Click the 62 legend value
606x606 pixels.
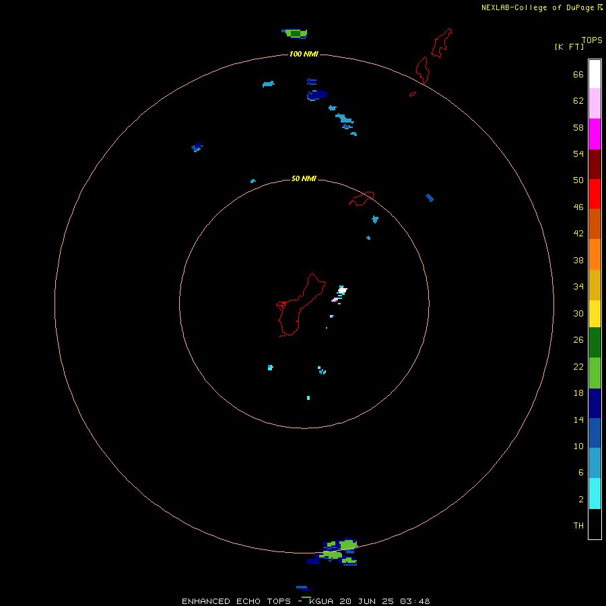(x=578, y=101)
